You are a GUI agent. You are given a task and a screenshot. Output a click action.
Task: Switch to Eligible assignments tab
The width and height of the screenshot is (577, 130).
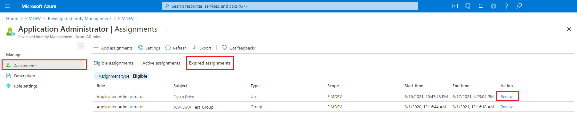click(x=113, y=63)
